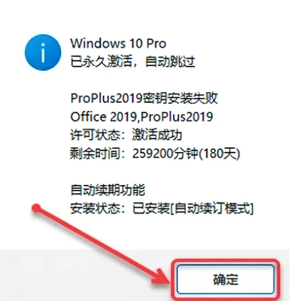This screenshot has height=301, width=297.
Task: Click the Office 2019,ProPlus2019 product line
Action: (141, 117)
